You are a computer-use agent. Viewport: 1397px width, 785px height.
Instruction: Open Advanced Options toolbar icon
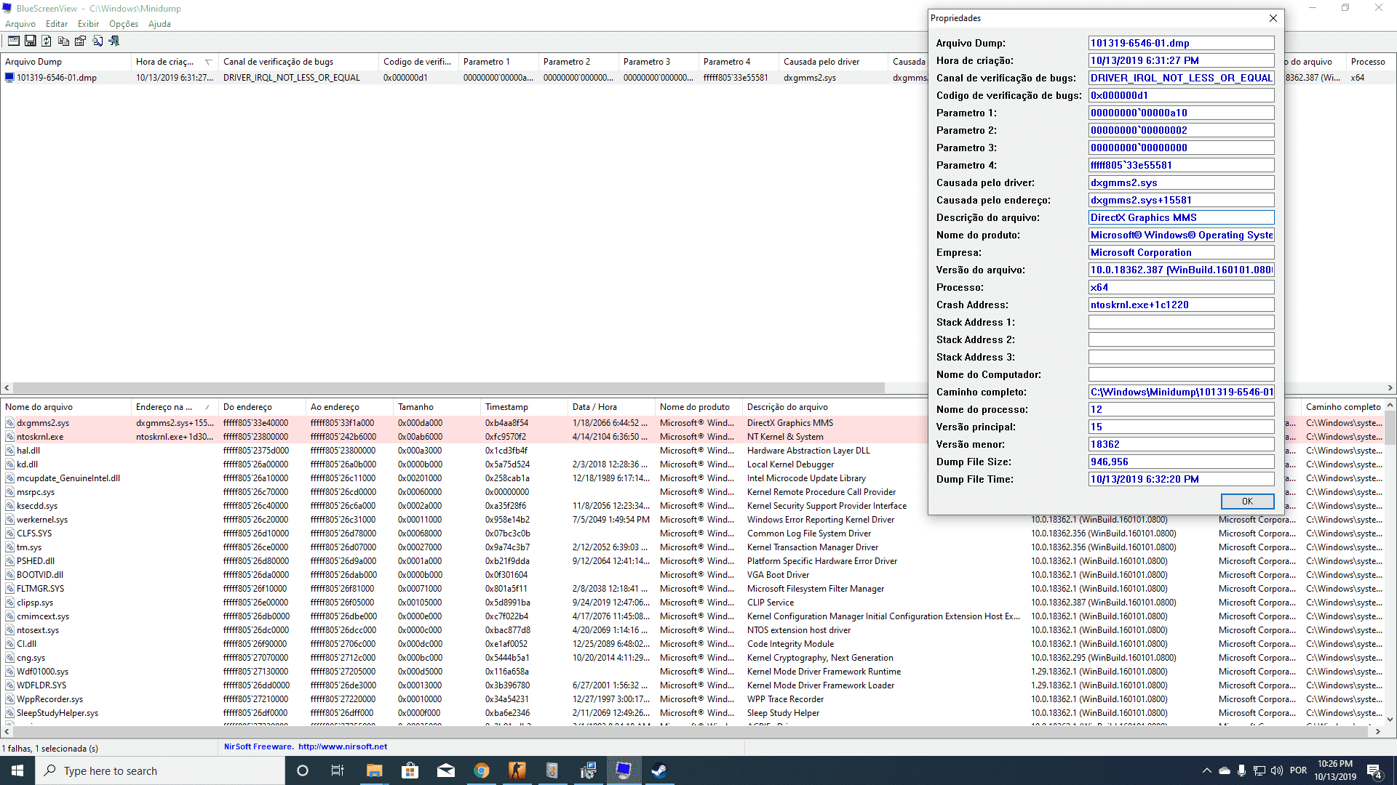tap(14, 41)
